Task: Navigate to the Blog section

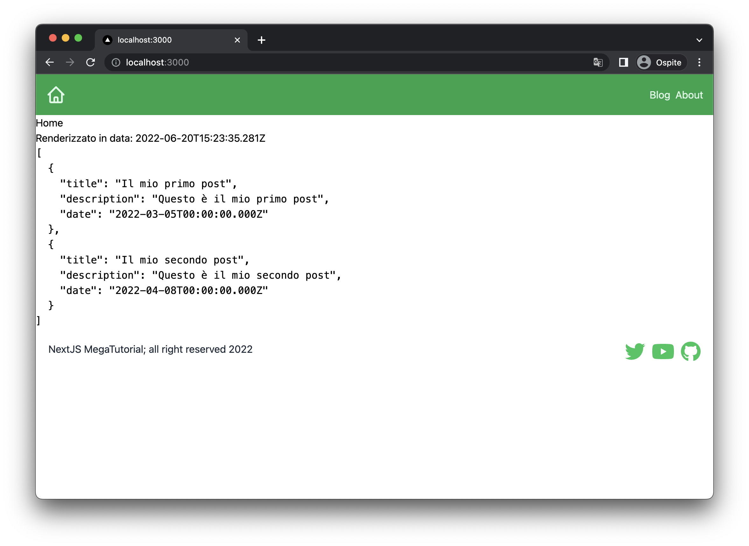Action: pos(660,95)
